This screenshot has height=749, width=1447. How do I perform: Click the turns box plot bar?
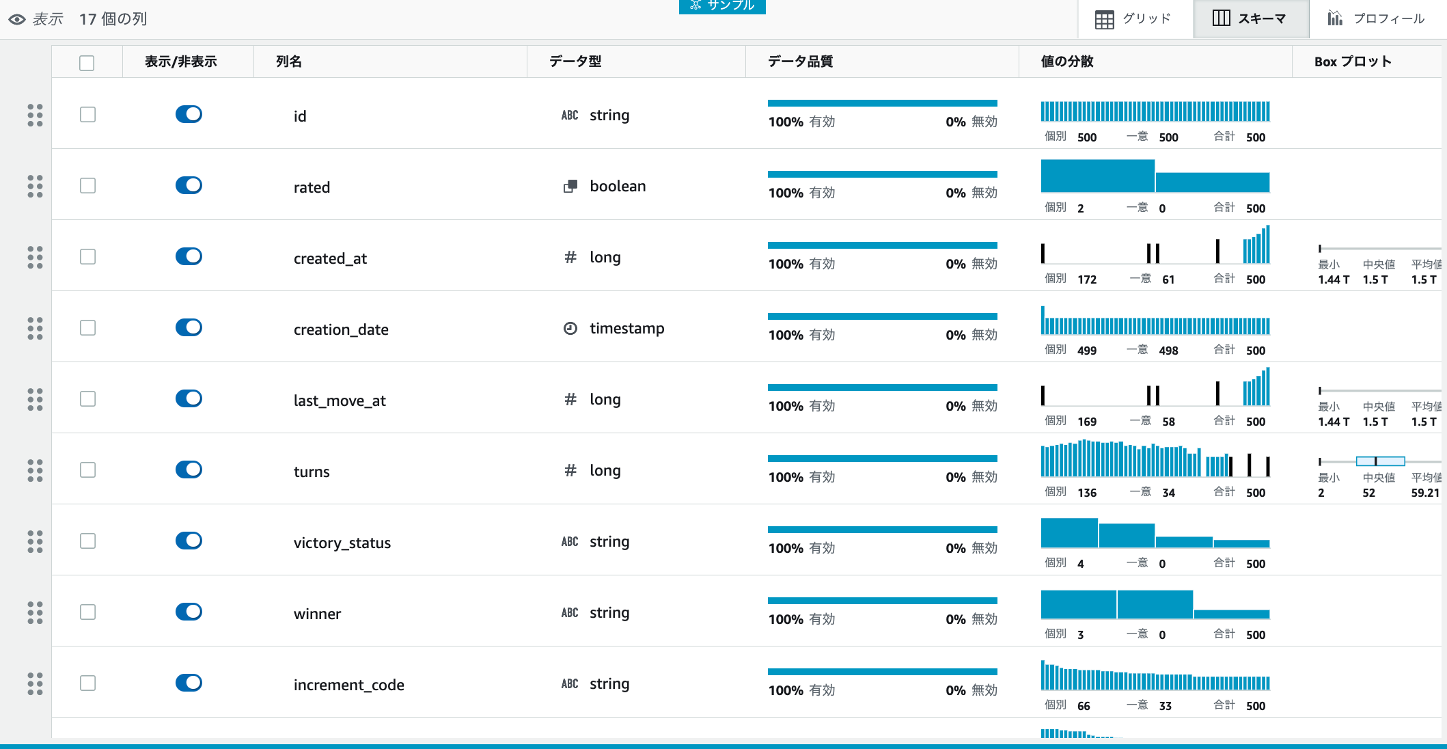click(x=1380, y=461)
